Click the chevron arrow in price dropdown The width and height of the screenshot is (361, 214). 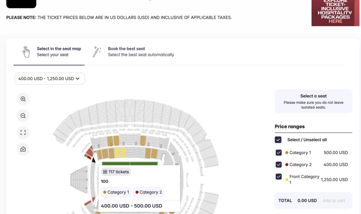(x=77, y=79)
